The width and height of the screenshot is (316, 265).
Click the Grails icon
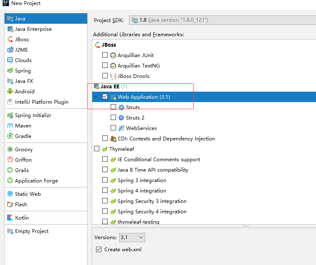[10, 170]
